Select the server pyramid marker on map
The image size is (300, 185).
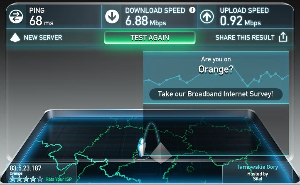(161, 153)
